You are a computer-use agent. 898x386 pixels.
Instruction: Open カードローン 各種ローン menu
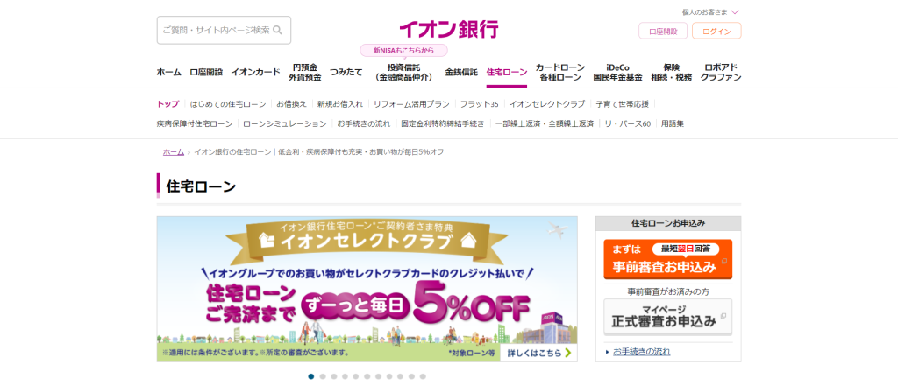[560, 72]
